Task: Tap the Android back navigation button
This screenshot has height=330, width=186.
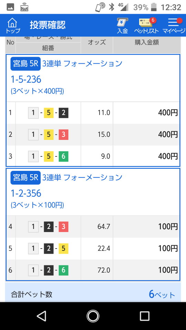Action: point(42,316)
